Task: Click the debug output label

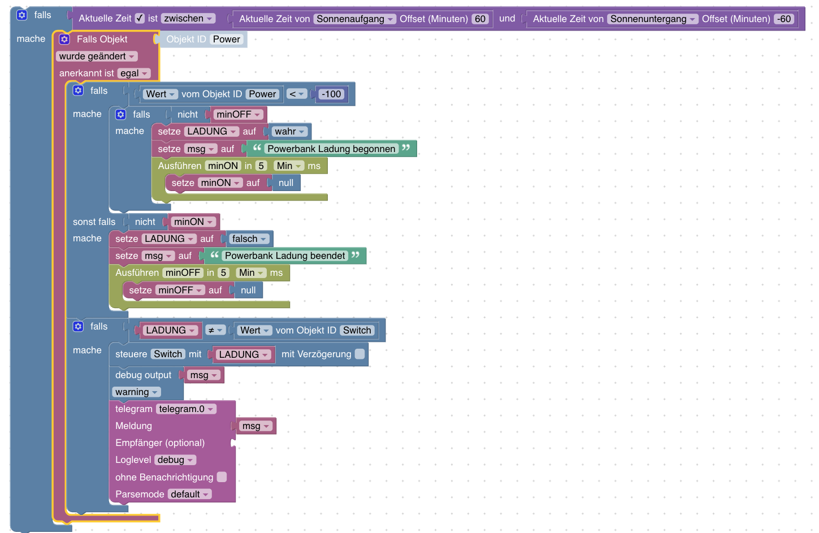Action: pos(144,375)
